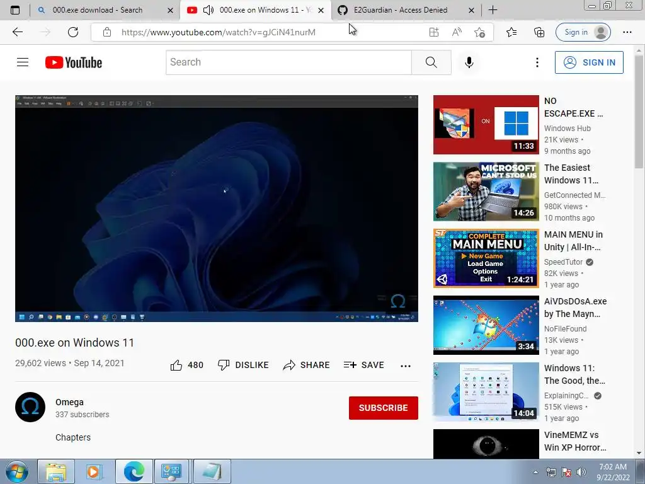Viewport: 645px width, 484px height.
Task: Launch Windows Media Player from taskbar
Action: pos(94,471)
